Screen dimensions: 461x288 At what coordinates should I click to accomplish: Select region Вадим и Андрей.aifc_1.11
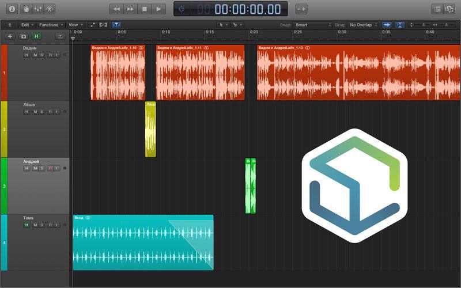(x=200, y=73)
